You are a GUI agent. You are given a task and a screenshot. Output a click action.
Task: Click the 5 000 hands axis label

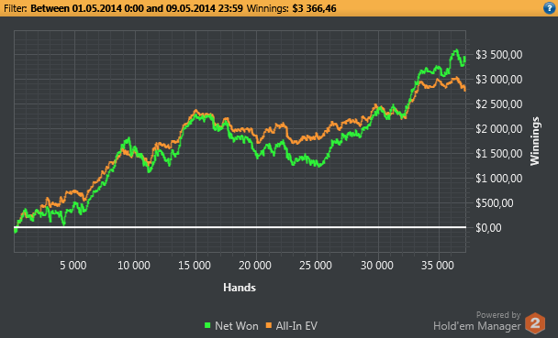tap(73, 266)
